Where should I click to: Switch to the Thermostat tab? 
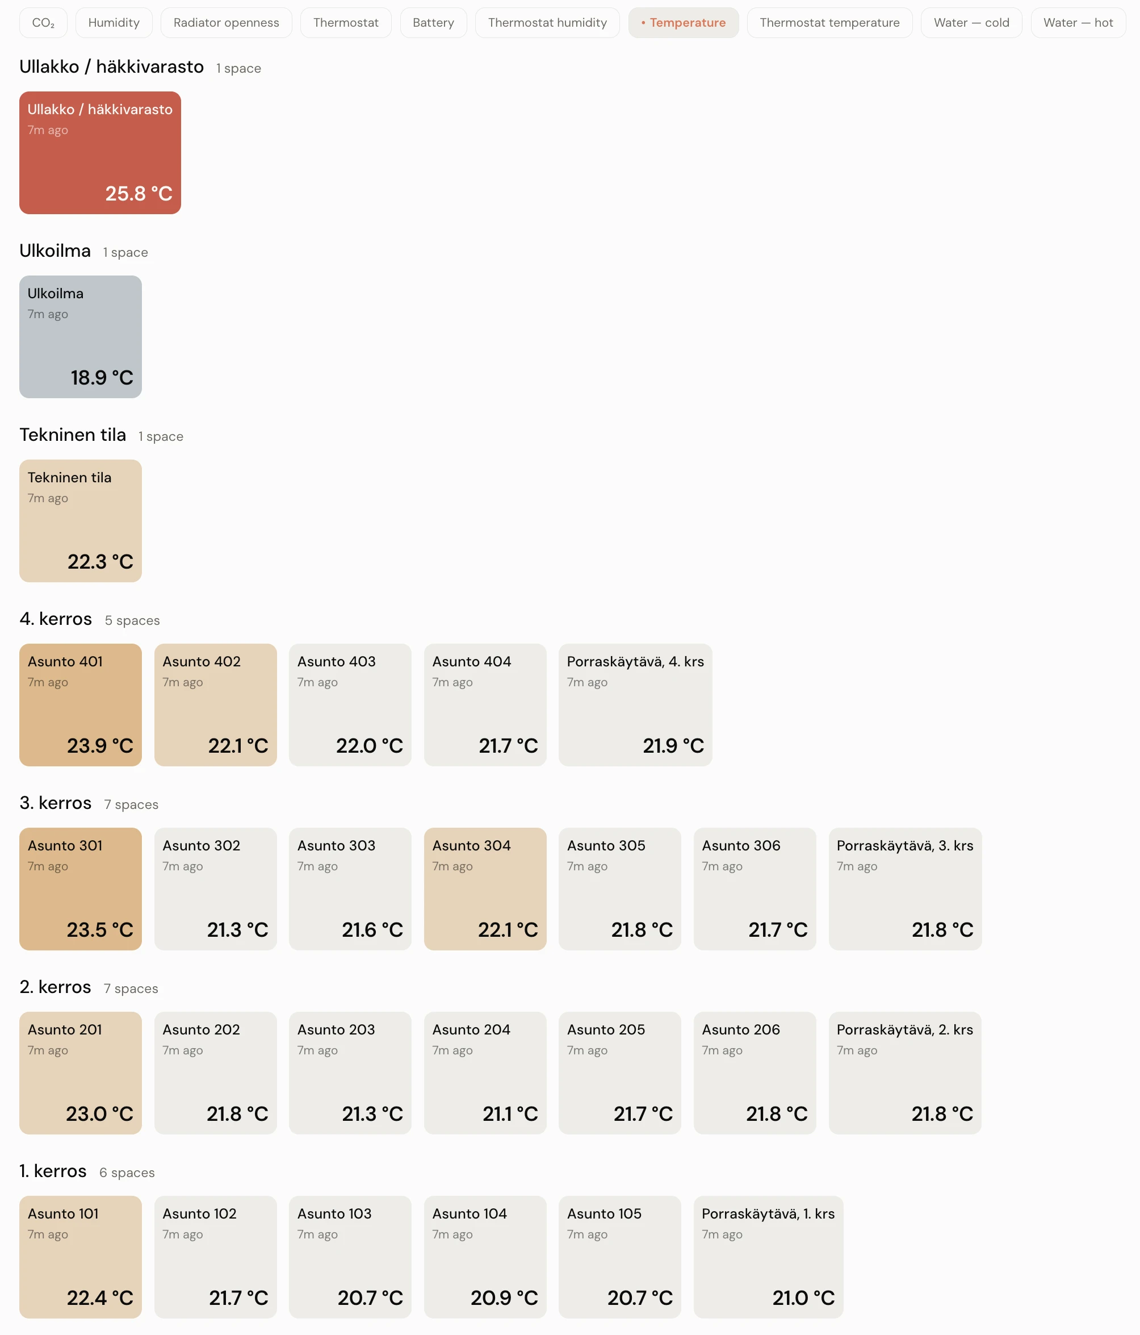(346, 23)
